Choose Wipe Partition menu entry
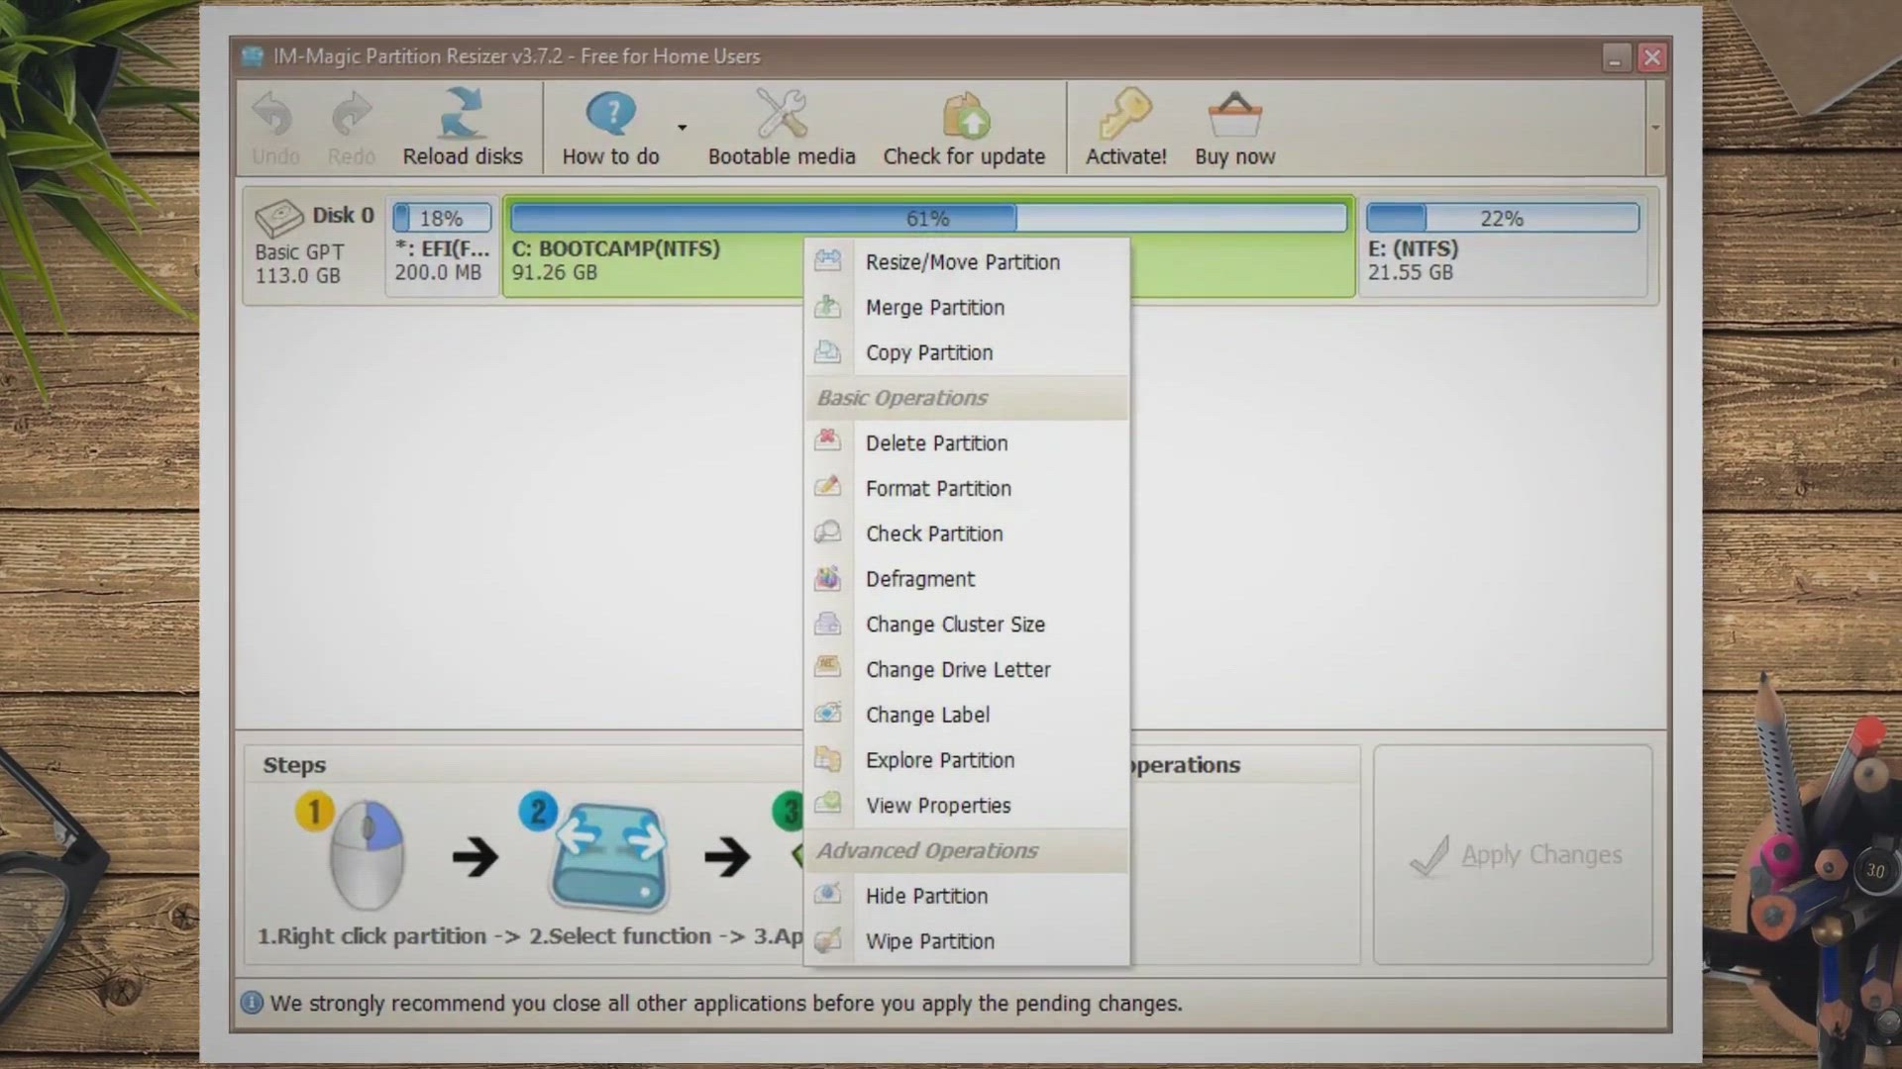This screenshot has height=1069, width=1902. (966, 941)
